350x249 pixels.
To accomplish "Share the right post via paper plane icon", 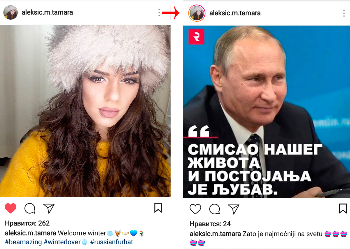I will click(234, 209).
